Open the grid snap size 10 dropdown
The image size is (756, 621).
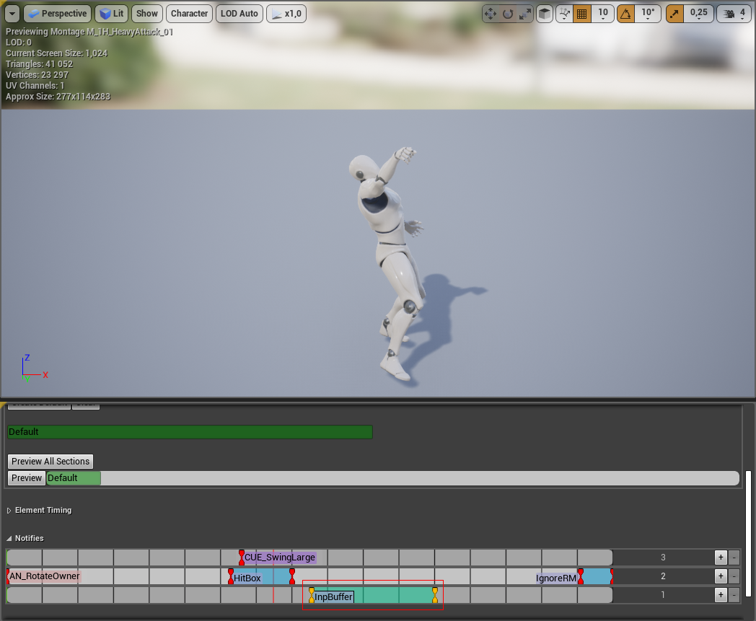[x=603, y=14]
